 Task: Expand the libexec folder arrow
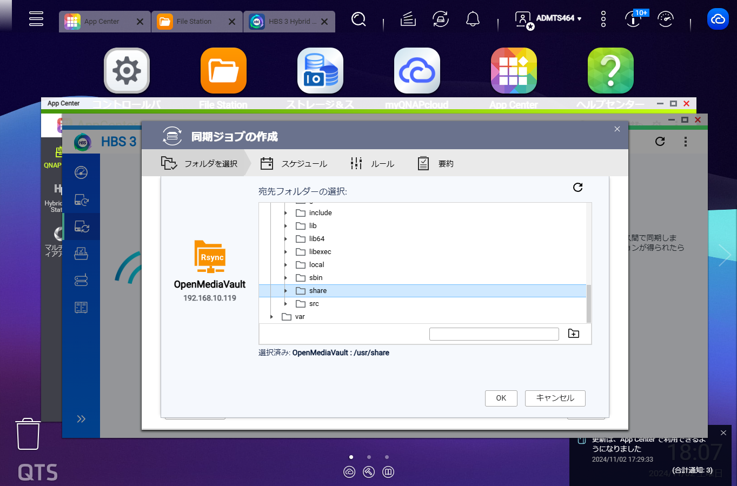coord(286,252)
